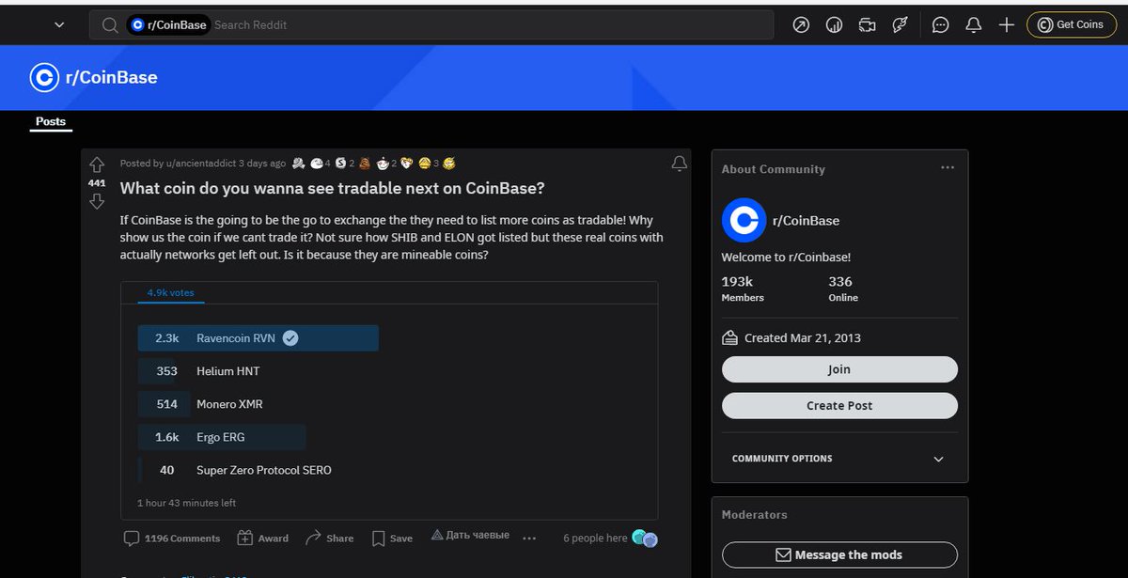Click the S coin award icon with count 2
Image resolution: width=1128 pixels, height=578 pixels.
pyautogui.click(x=340, y=164)
